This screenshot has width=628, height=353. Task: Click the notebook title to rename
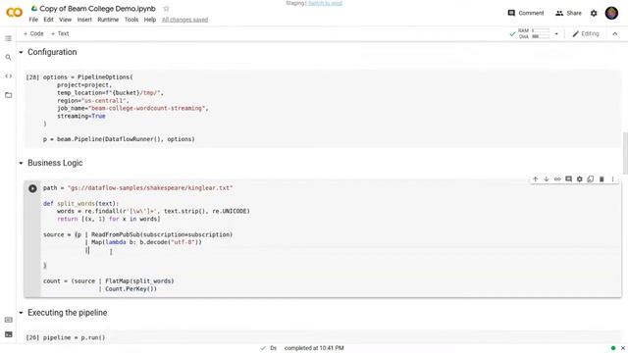coord(97,9)
